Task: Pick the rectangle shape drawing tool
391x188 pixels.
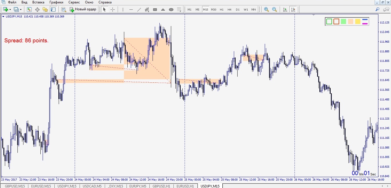Action: coord(155,9)
